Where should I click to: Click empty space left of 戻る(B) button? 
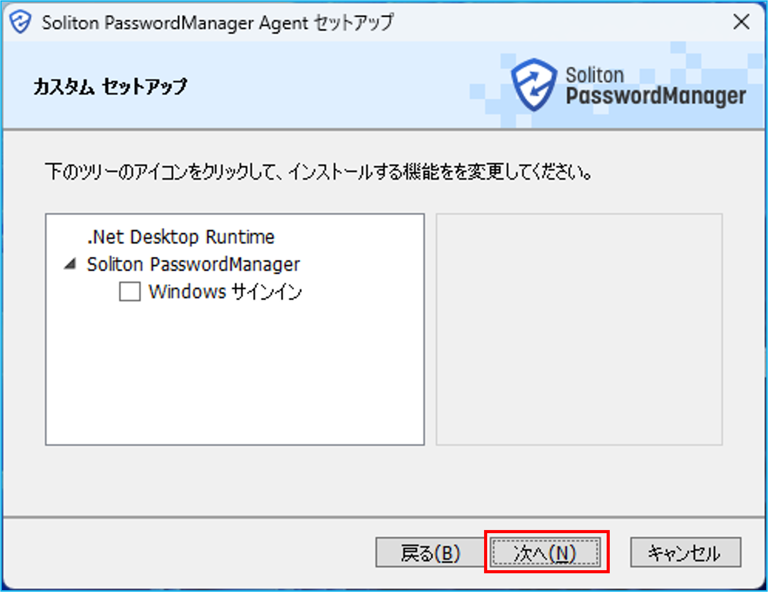187,553
